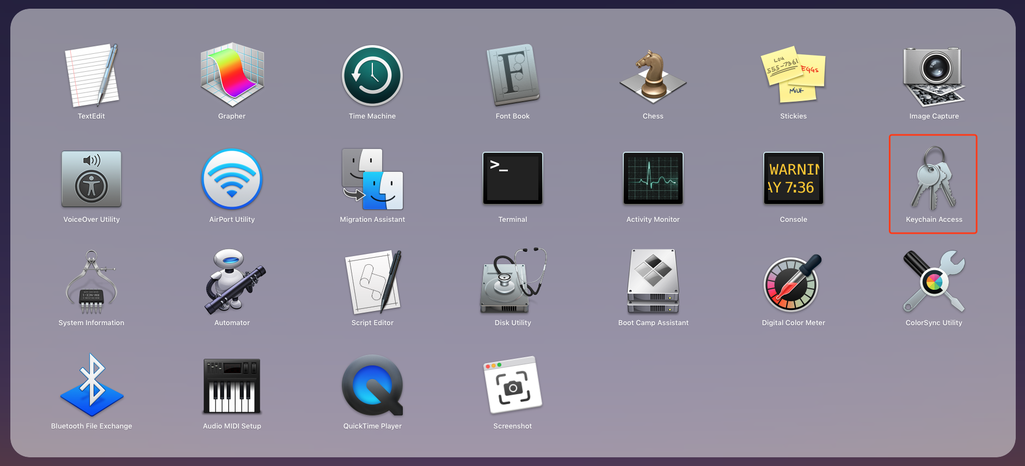
Task: Open the Console warning icon
Action: pyautogui.click(x=794, y=178)
